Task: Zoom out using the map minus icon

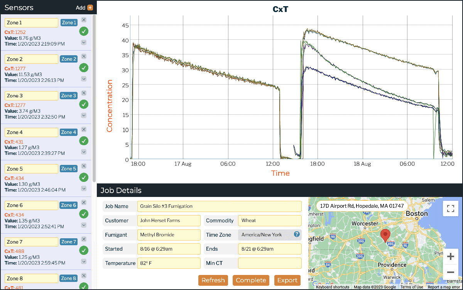Action: coord(450,272)
